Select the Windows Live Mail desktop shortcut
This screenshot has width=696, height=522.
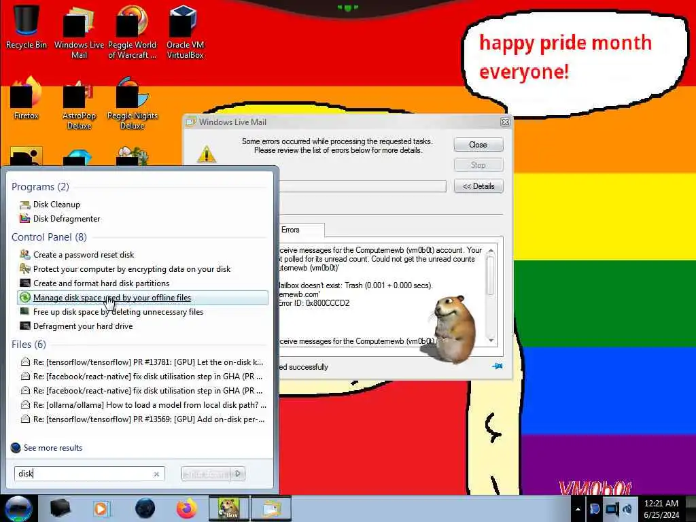79,32
